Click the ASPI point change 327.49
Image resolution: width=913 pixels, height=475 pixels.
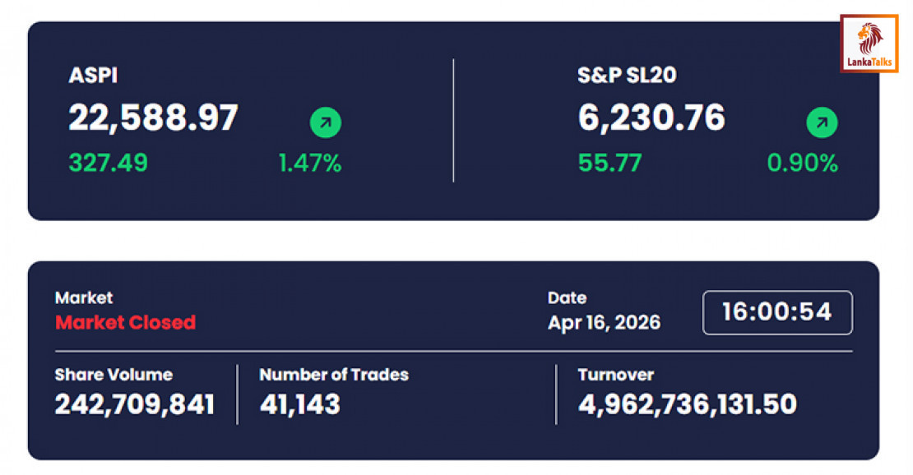(x=108, y=163)
